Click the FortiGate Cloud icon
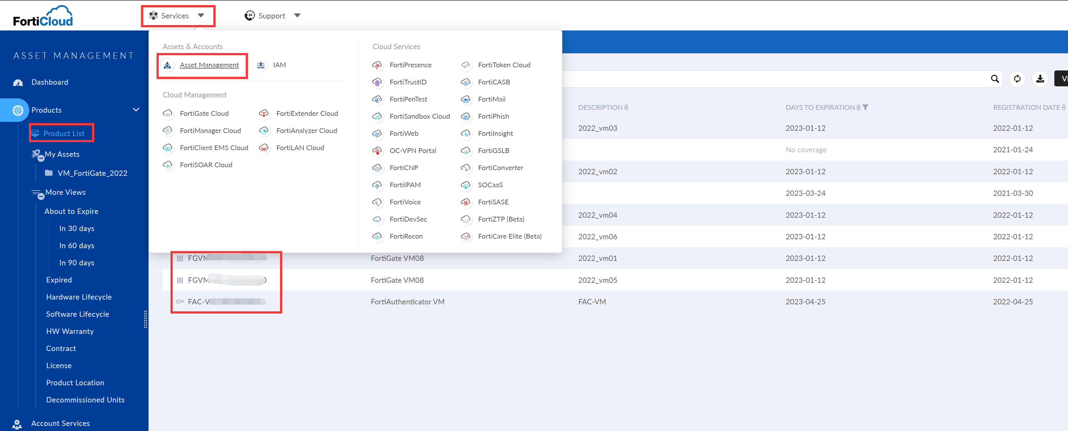This screenshot has width=1068, height=431. pos(168,113)
